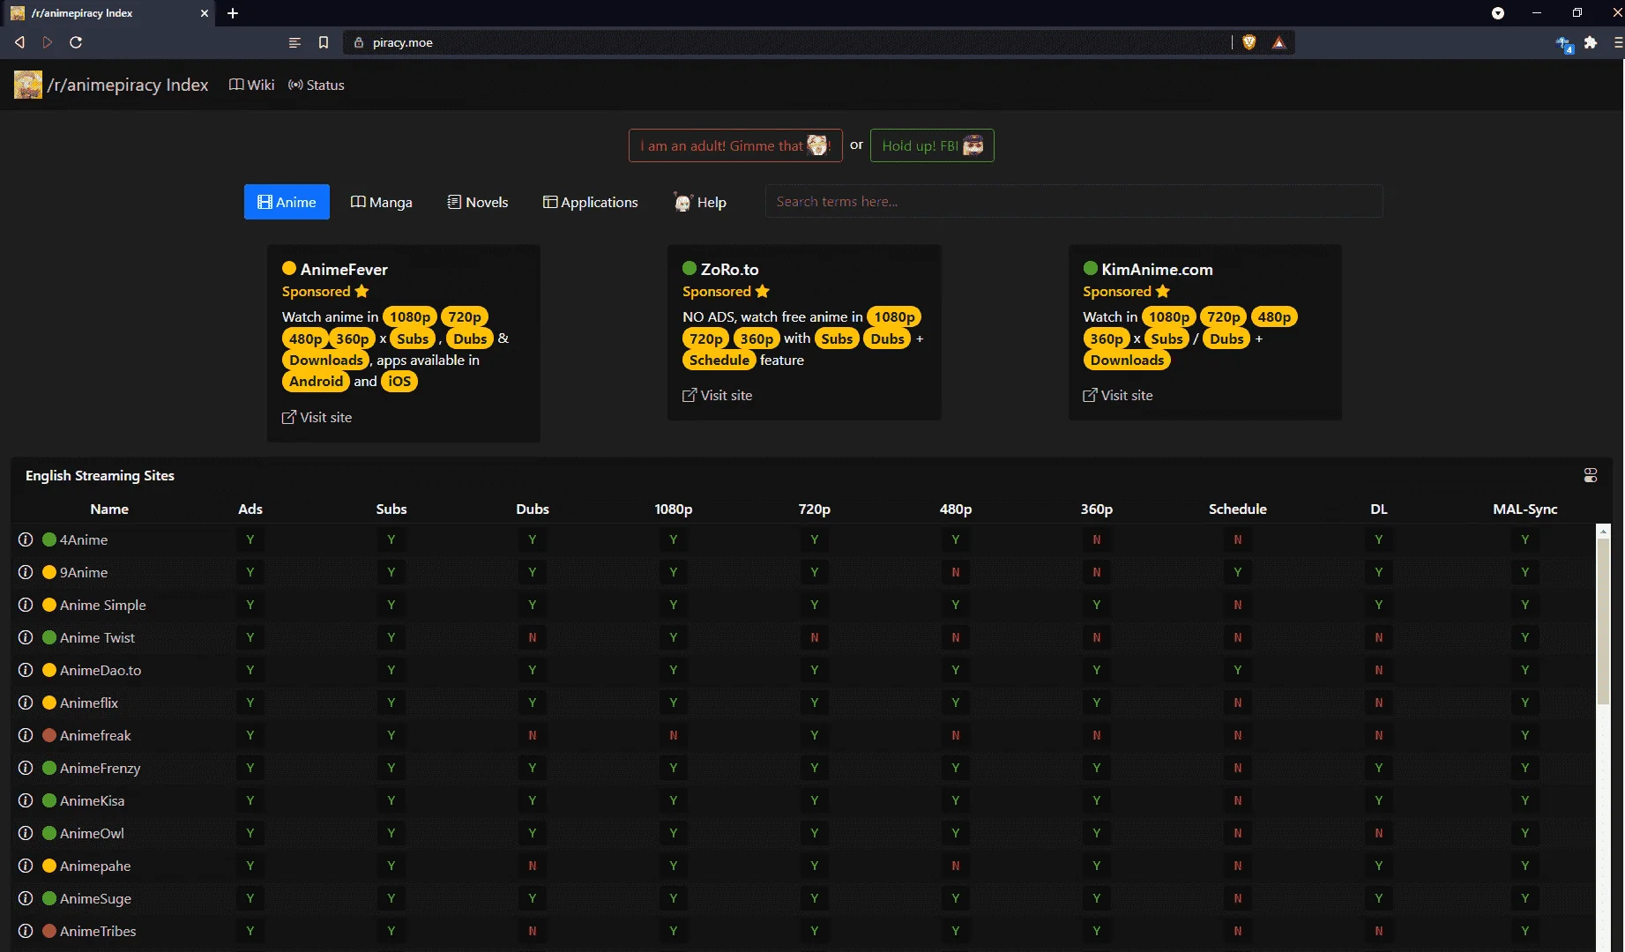Show info for the AnimeKisa row

26,800
